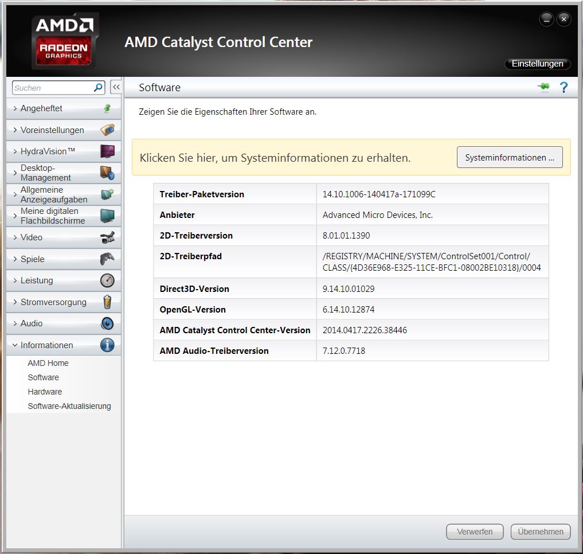This screenshot has width=583, height=554.
Task: Click the search magnifier icon
Action: coord(98,87)
